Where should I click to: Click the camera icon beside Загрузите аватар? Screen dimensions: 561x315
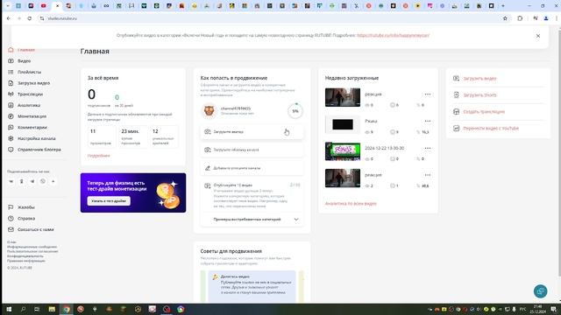click(208, 132)
